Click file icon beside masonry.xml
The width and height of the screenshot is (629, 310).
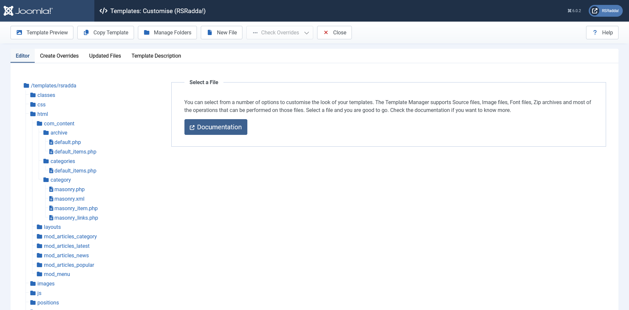(x=51, y=199)
